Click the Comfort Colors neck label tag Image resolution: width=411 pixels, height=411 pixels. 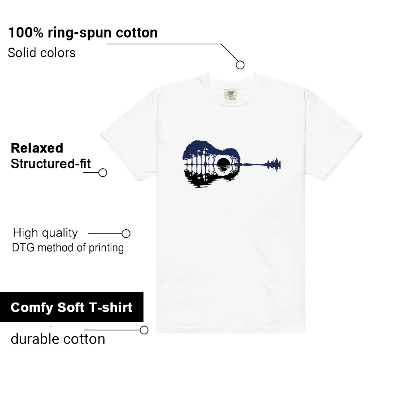(230, 95)
